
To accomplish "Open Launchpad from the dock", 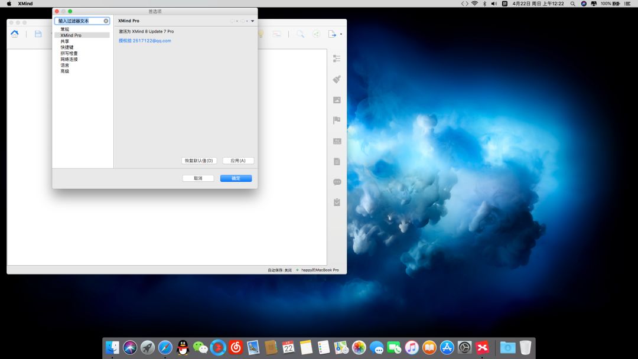I will pos(147,348).
